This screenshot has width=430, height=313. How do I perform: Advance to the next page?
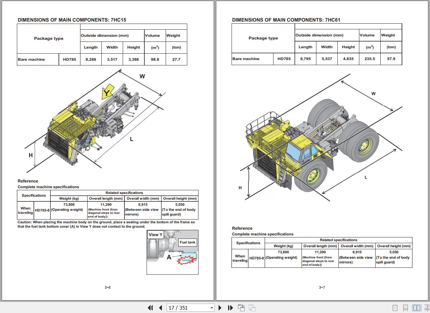(220, 308)
